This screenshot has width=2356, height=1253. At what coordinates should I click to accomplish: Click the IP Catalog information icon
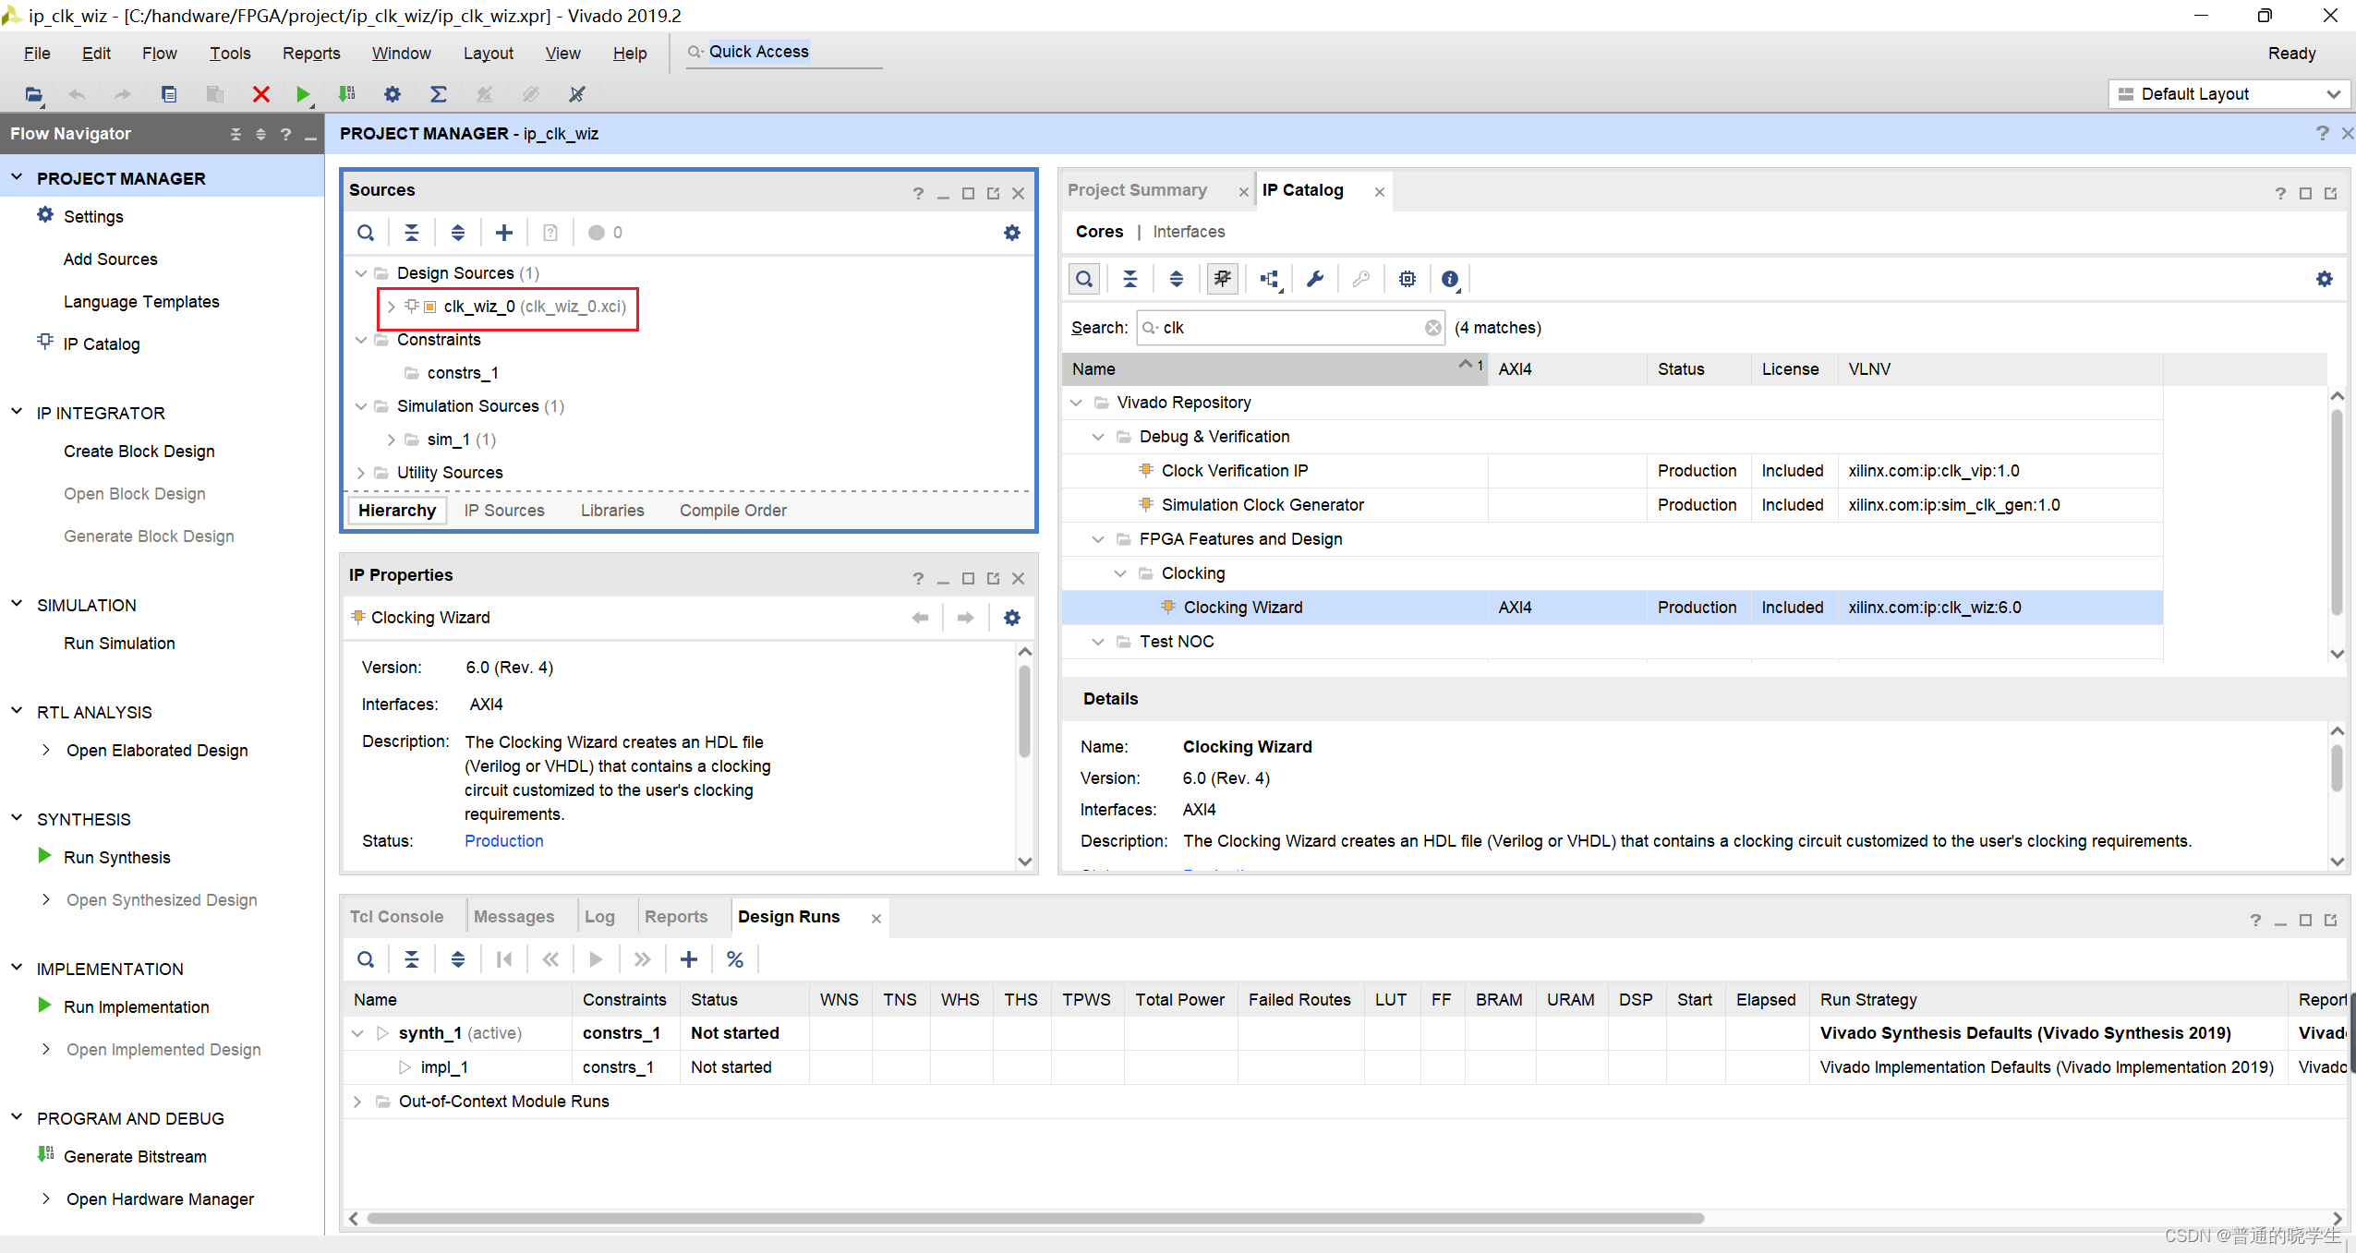pyautogui.click(x=1449, y=279)
